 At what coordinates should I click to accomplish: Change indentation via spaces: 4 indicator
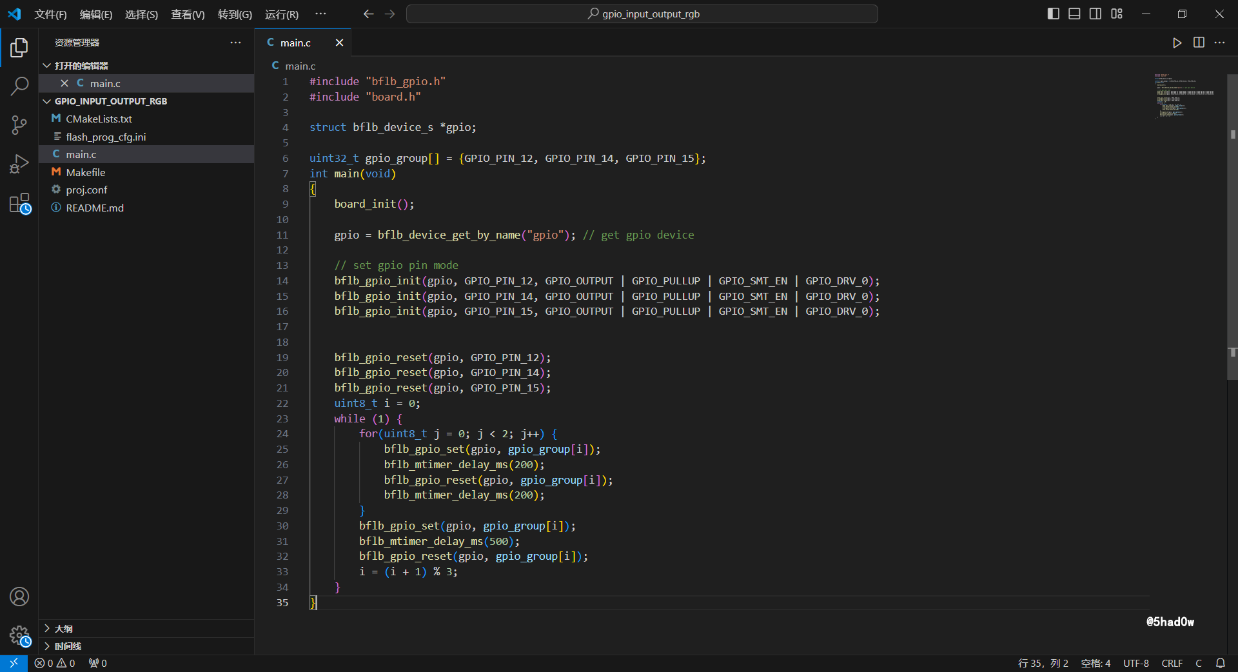[1096, 663]
